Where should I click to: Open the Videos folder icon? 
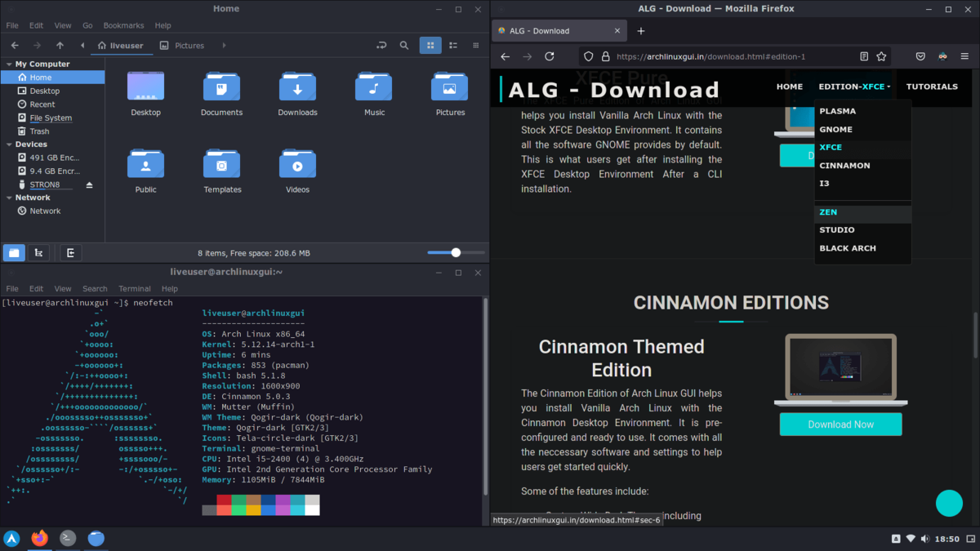297,163
